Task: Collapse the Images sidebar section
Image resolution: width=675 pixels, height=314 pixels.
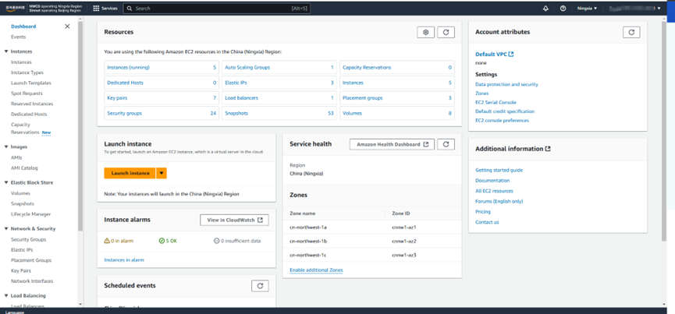Action: pyautogui.click(x=6, y=147)
